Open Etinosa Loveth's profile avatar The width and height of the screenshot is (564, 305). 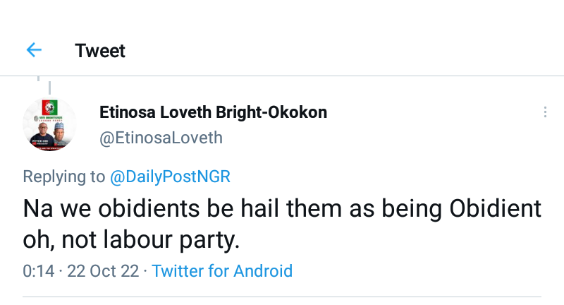pyautogui.click(x=49, y=124)
